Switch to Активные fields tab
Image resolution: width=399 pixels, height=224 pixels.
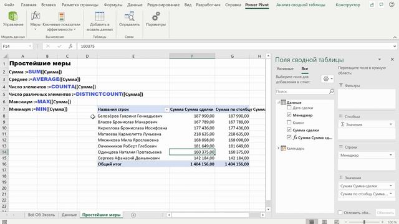pos(285,68)
